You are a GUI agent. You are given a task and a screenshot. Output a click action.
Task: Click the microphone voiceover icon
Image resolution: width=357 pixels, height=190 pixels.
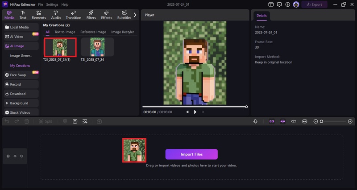255,121
